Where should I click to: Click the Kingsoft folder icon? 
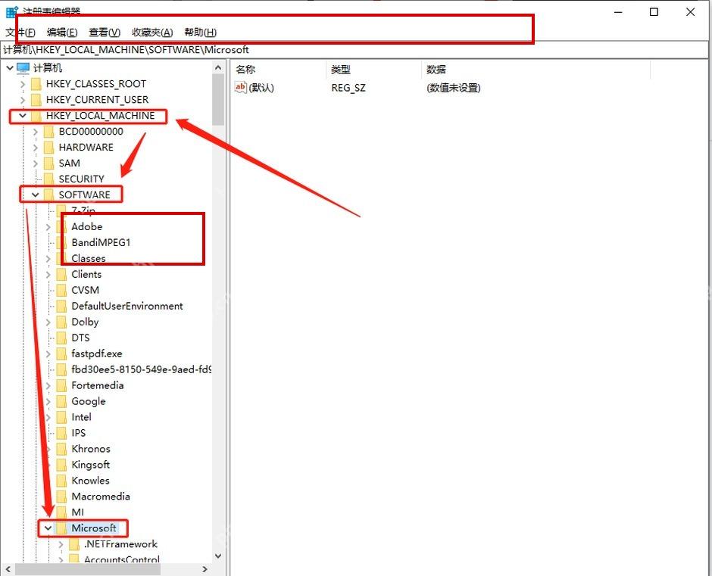(61, 465)
